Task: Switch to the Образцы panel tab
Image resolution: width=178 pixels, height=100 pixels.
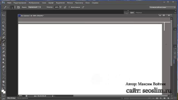Action: tap(139, 12)
